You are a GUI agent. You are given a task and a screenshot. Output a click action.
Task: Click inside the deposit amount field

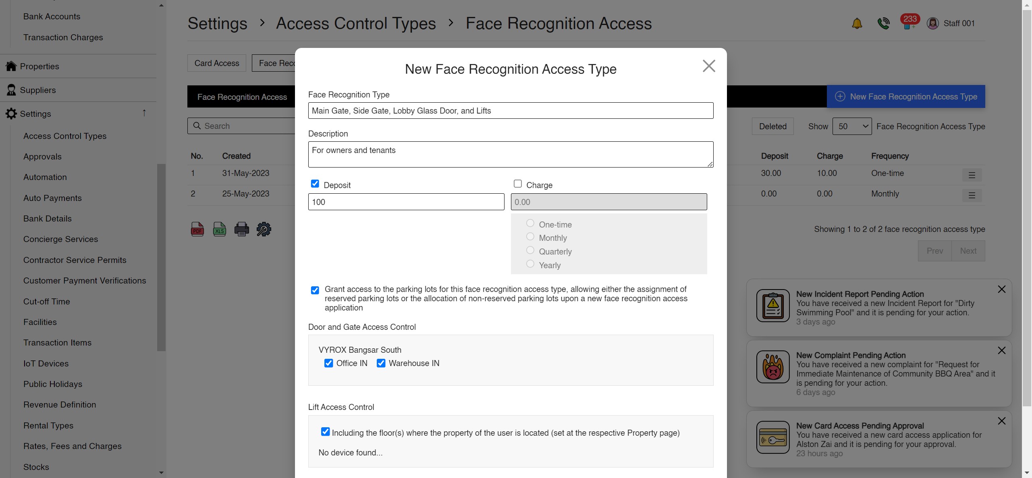pos(406,202)
